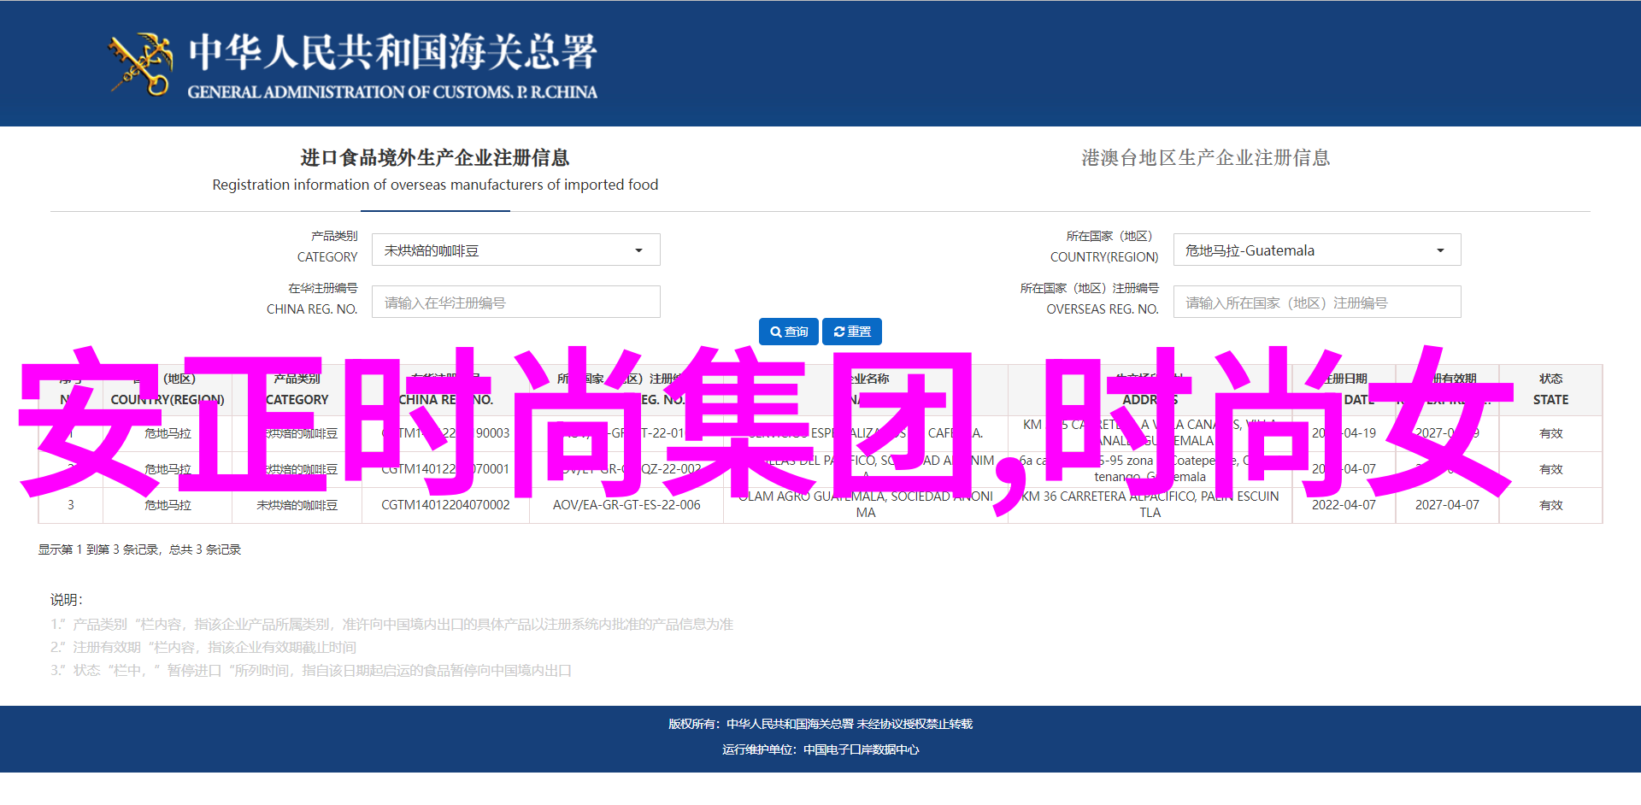
Task: Click the 运行维护单位 footer line
Action: 820,749
